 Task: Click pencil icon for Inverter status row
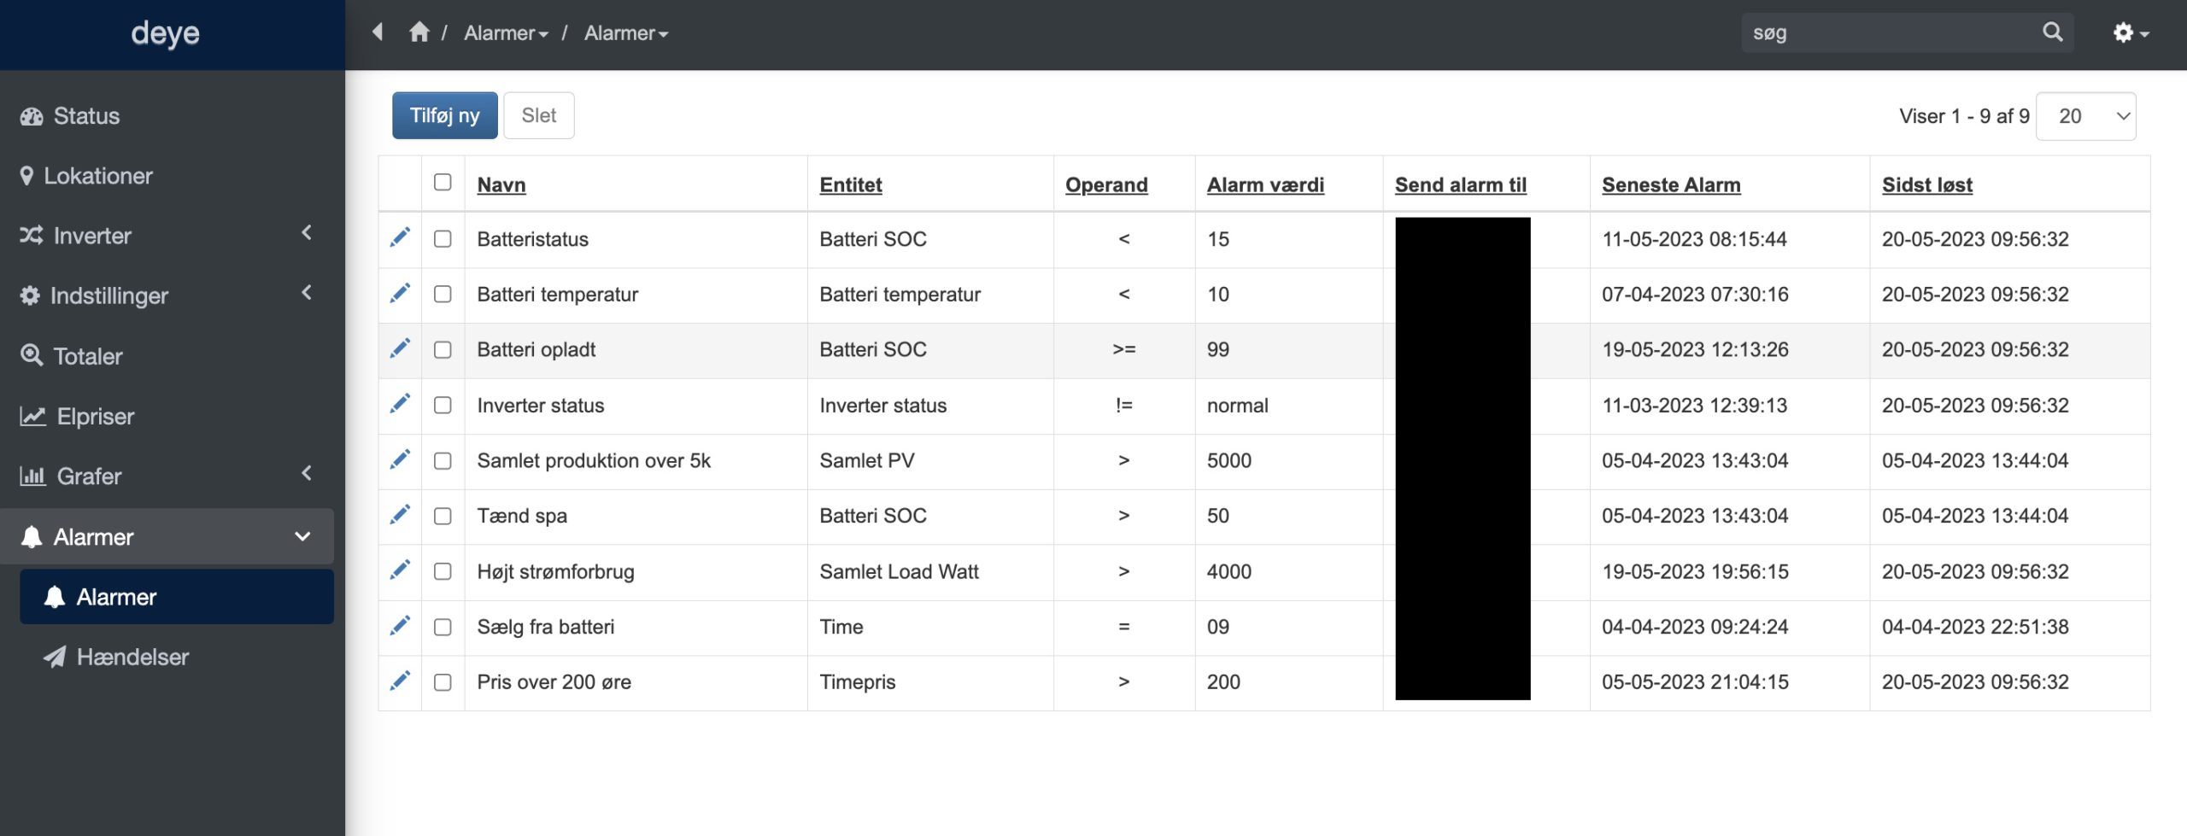[x=400, y=405]
